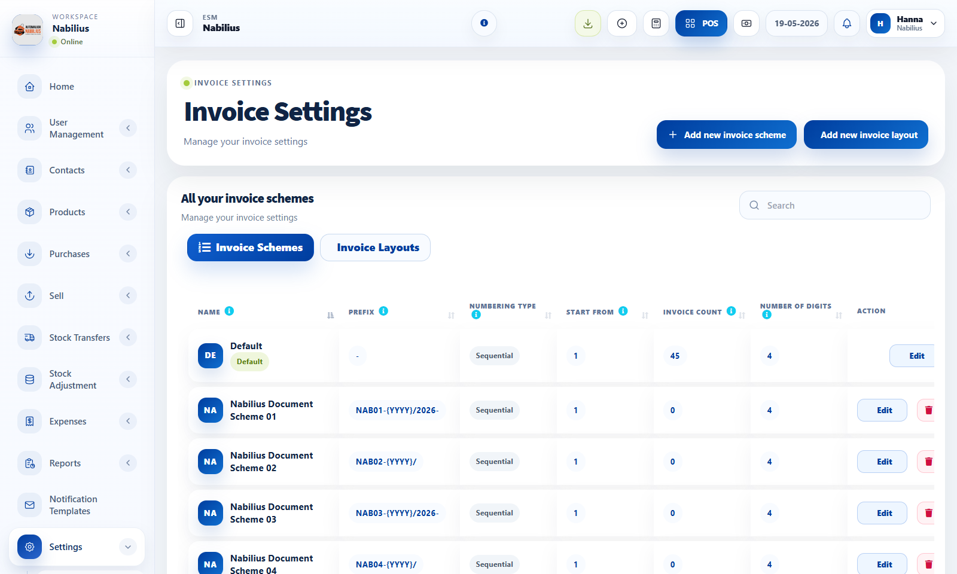Viewport: 957px width, 574px height.
Task: Click the DE avatar of Default scheme
Action: (x=211, y=355)
